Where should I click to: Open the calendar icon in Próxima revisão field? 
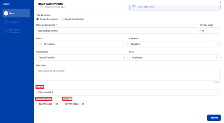[57, 104]
